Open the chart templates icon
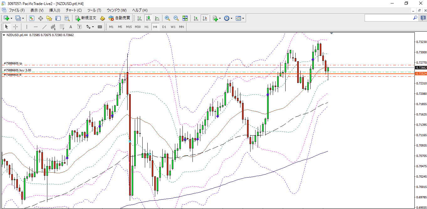427x209 pixels. pos(238,18)
